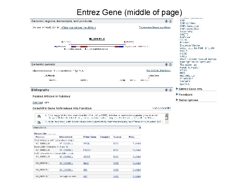
Task: Click help icon in Bibliography header
Action: 170,90
